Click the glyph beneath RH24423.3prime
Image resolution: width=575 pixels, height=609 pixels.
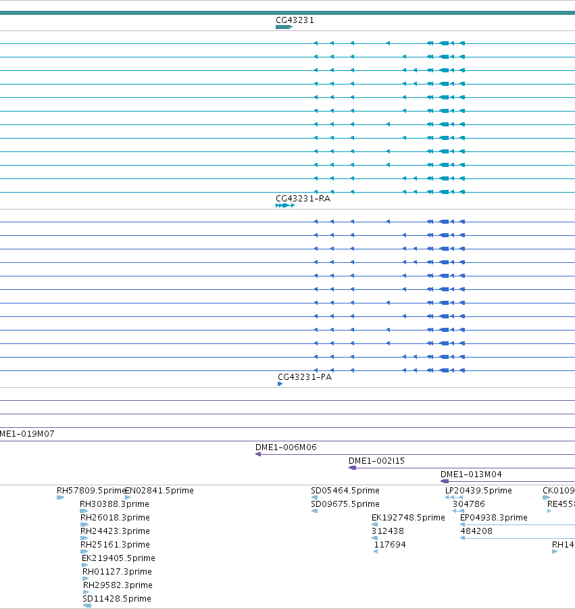pyautogui.click(x=84, y=538)
